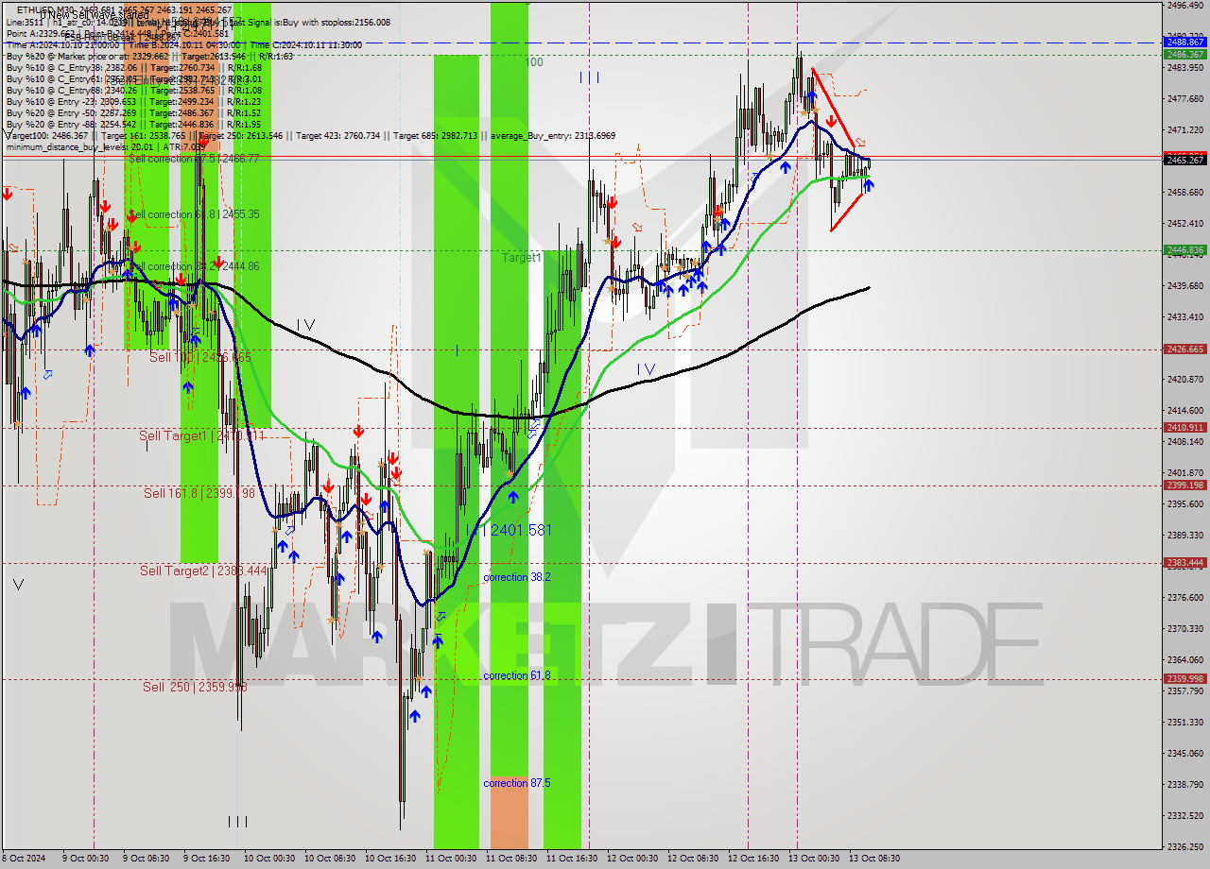The width and height of the screenshot is (1210, 869).
Task: Click the green 2446.836 price tag
Action: [x=1184, y=250]
